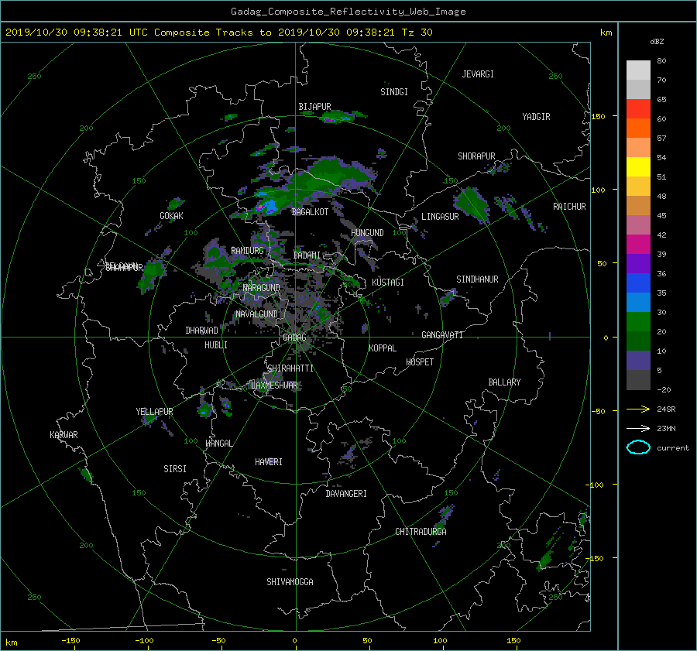Click the yellow 24SR arrow legend icon
697x651 pixels.
pos(638,409)
